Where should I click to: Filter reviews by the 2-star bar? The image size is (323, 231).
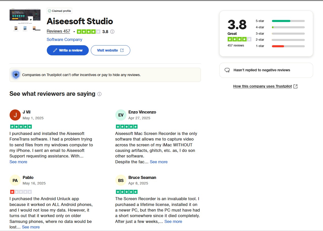click(x=288, y=40)
